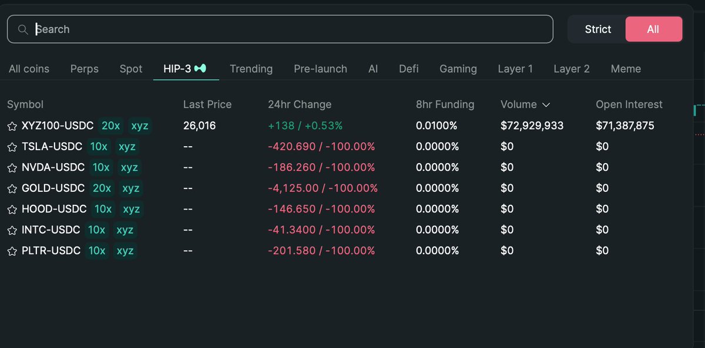The image size is (705, 348).
Task: Toggle the Strict search filter
Action: point(597,29)
